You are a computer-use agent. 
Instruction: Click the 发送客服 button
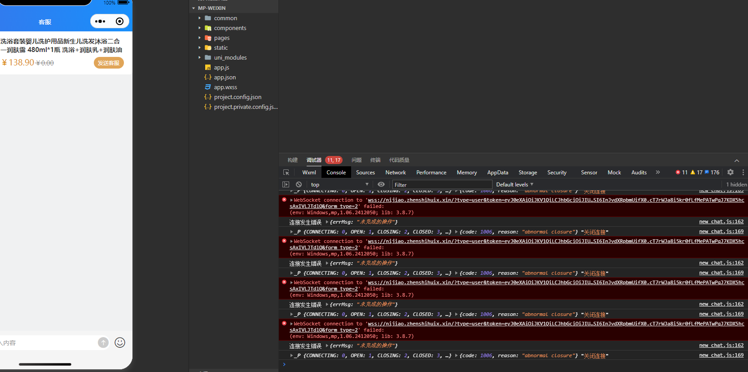109,63
